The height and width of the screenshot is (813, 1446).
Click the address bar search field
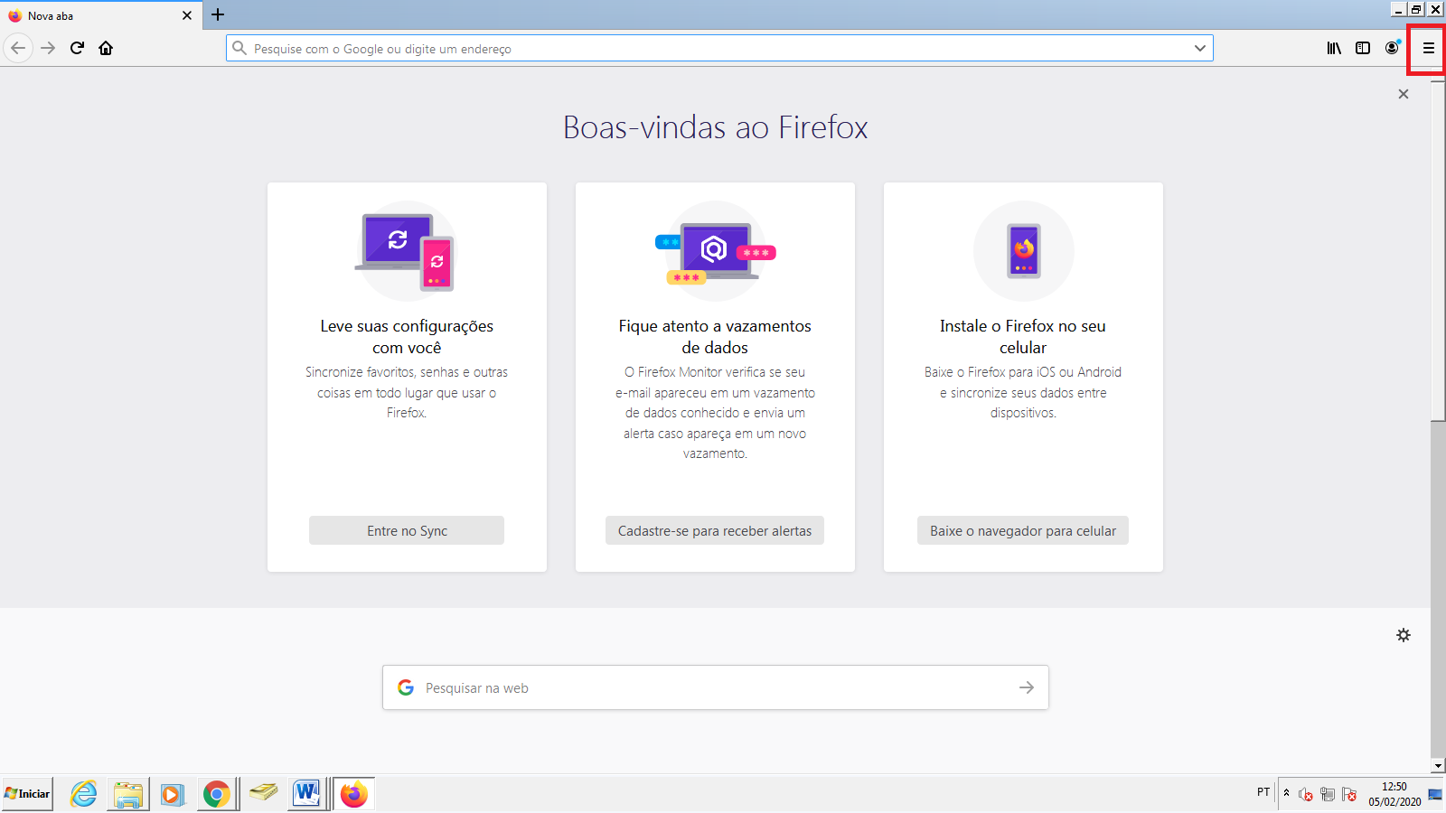pyautogui.click(x=718, y=48)
